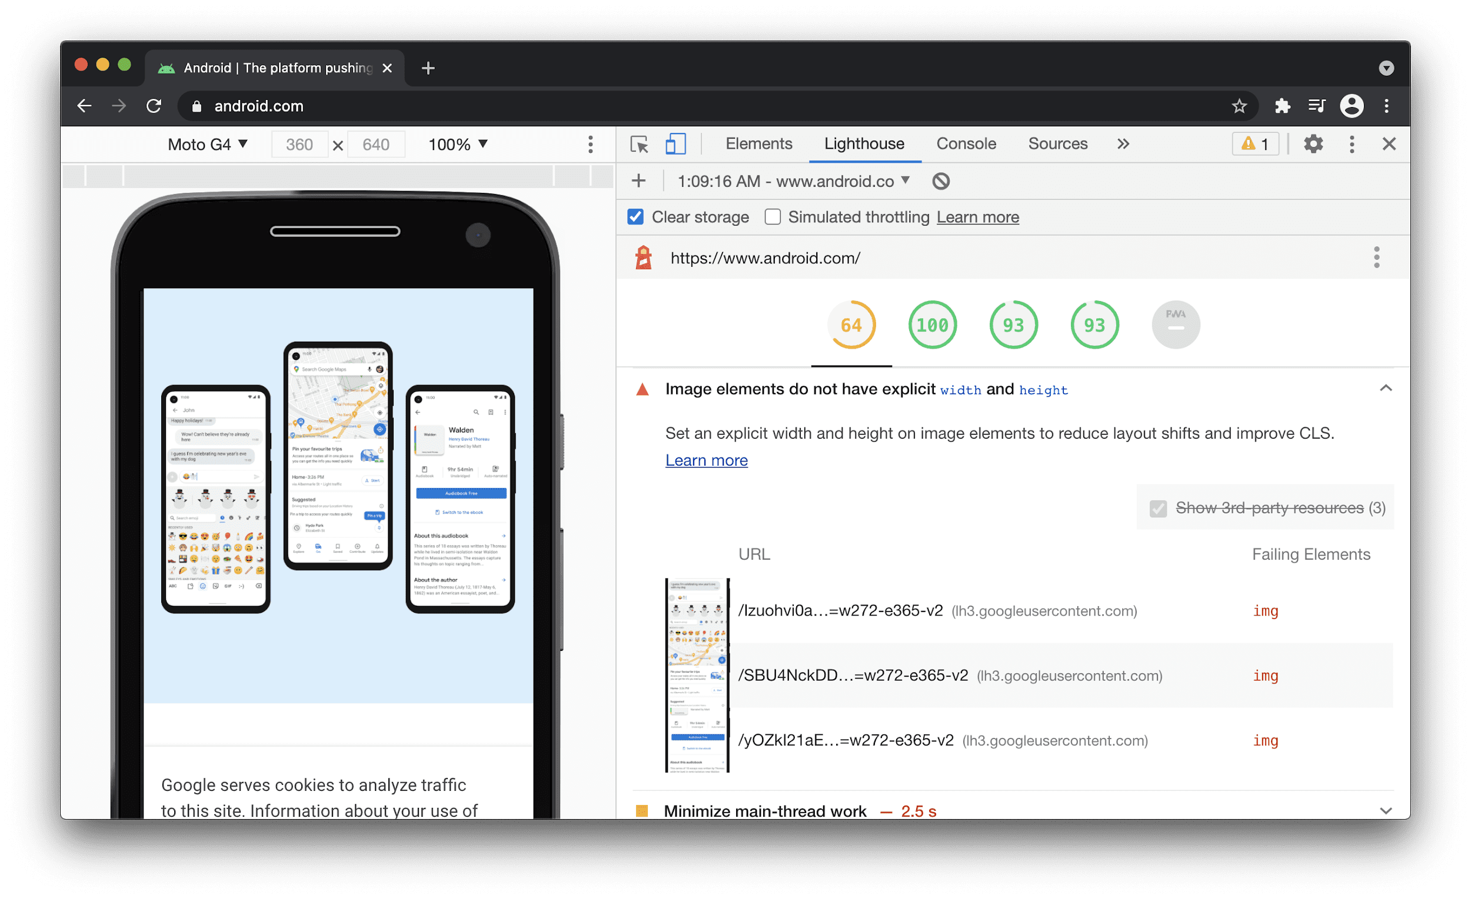Click the Learn more link for throttling

coord(977,218)
